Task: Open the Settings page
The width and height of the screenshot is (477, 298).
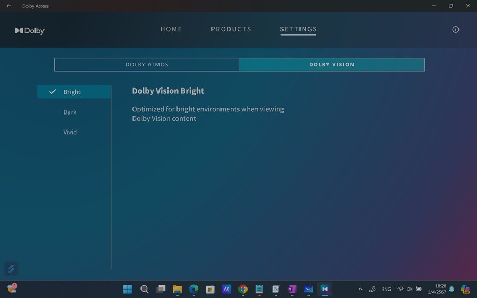Action: click(298, 29)
